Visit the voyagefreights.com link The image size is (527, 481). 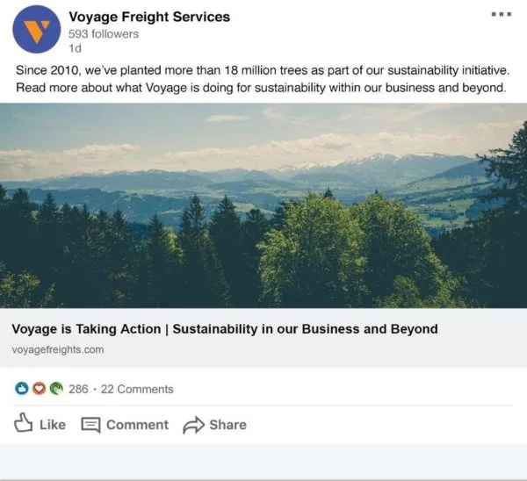pyautogui.click(x=58, y=349)
